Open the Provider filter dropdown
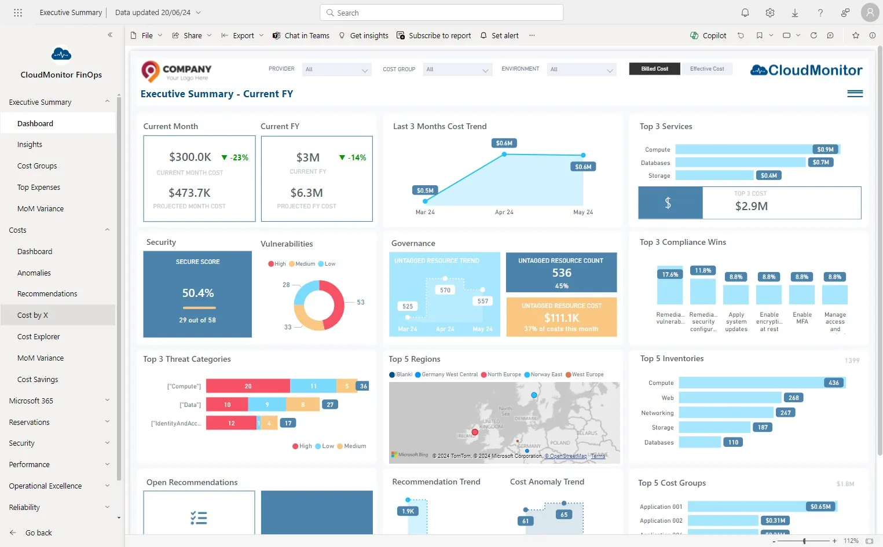 point(337,69)
